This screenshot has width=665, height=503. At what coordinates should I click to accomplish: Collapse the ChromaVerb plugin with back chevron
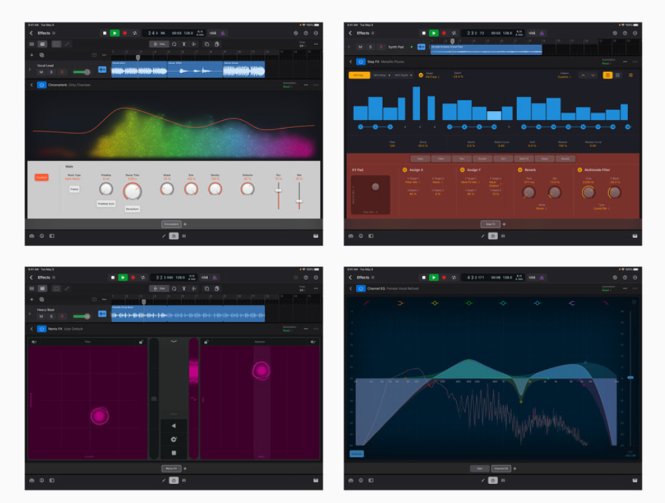coord(31,85)
